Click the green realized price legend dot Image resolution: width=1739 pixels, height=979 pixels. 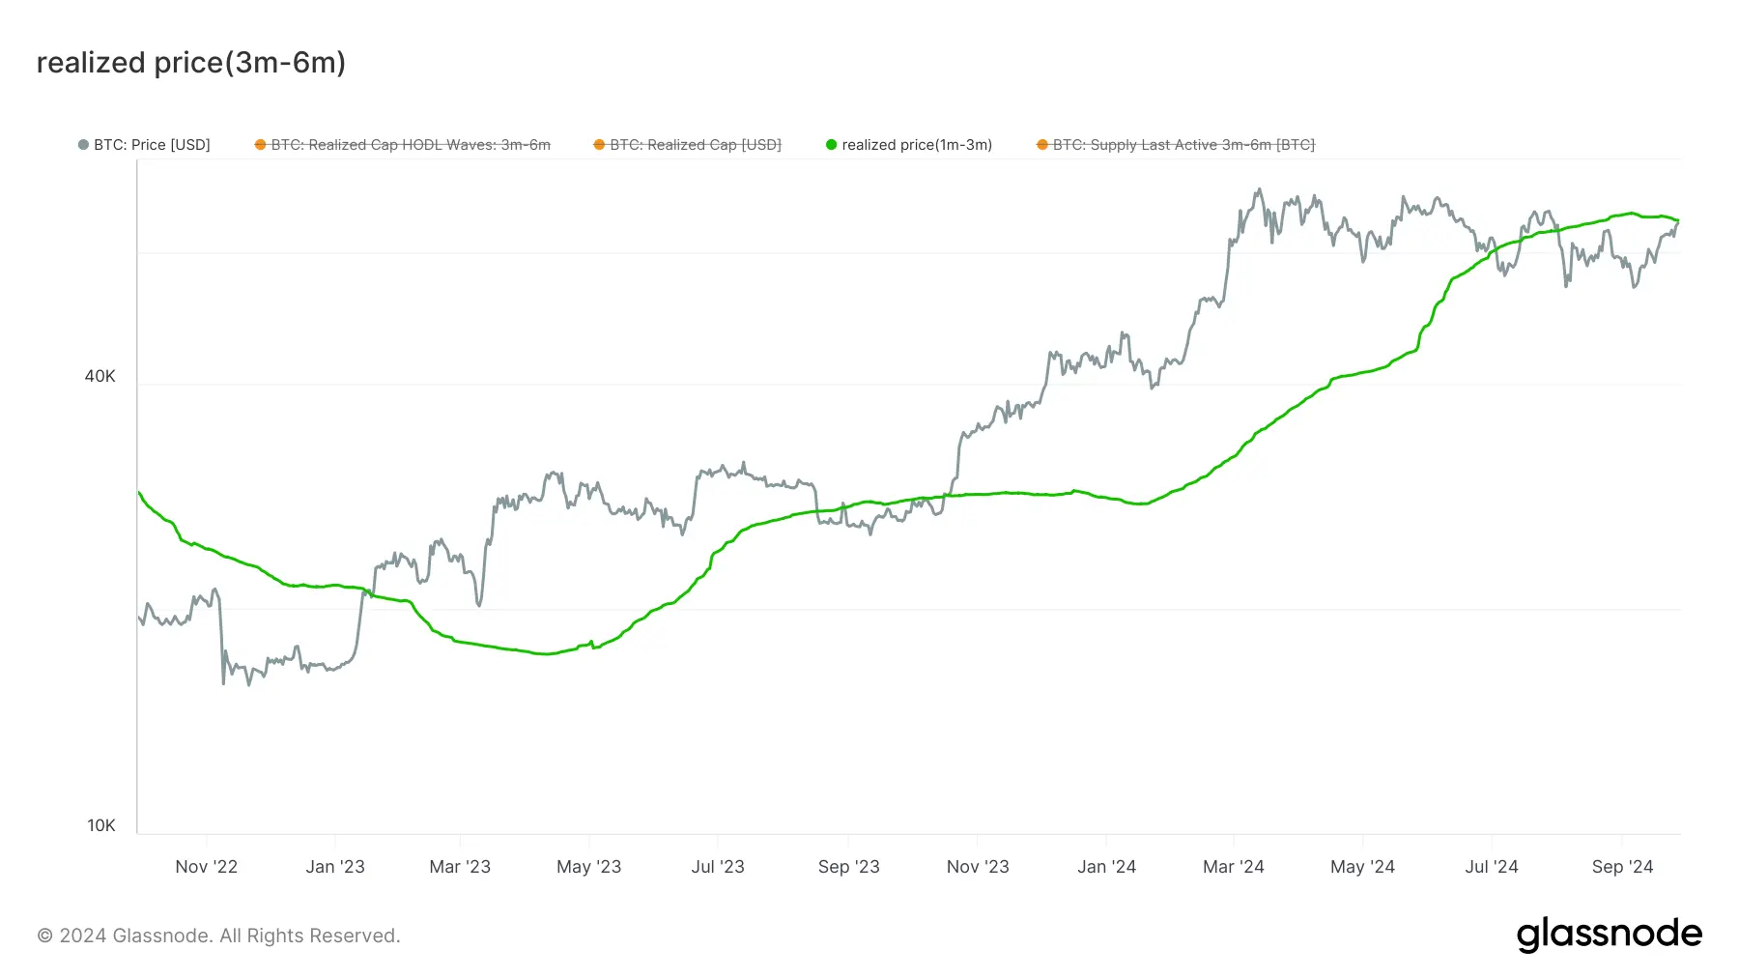(x=831, y=145)
